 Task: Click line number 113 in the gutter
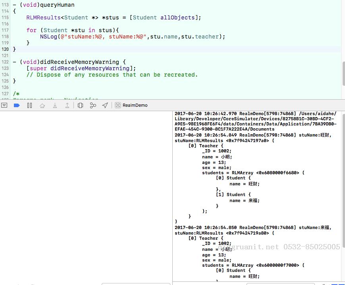(x=5, y=5)
